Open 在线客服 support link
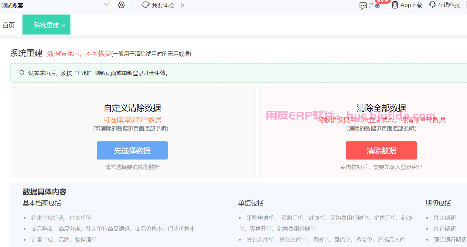Screen dimensions: 467x247 click(449, 5)
